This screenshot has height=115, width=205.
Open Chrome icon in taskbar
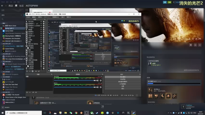(x=76, y=113)
